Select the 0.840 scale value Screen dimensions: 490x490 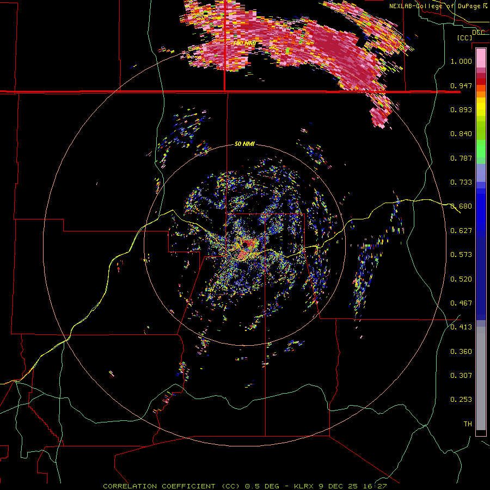[461, 134]
